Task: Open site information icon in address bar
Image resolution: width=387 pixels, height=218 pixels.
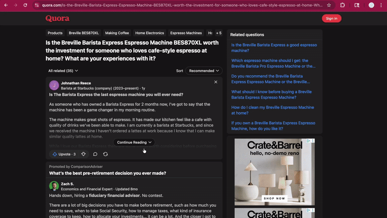Action: click(x=37, y=5)
